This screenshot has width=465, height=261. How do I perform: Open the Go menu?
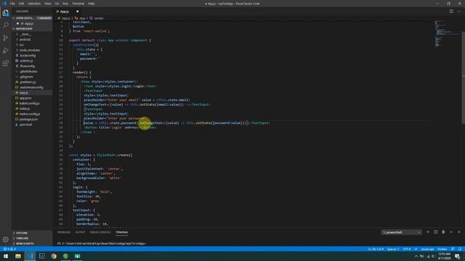pos(57,4)
